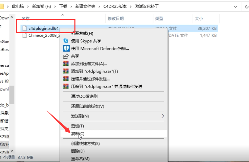The width and height of the screenshot is (249, 162).
Task: Choose 压缩并通过邮件发送...
Action: click(90, 79)
